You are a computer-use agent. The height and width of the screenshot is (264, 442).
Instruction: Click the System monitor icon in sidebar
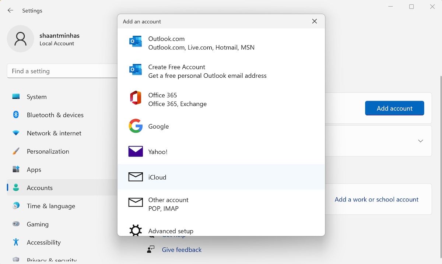16,96
